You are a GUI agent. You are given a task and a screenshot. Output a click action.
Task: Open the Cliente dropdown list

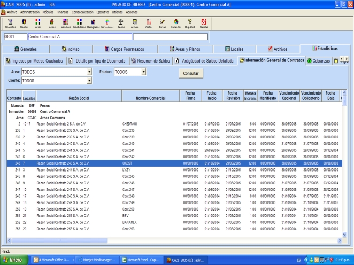89,80
